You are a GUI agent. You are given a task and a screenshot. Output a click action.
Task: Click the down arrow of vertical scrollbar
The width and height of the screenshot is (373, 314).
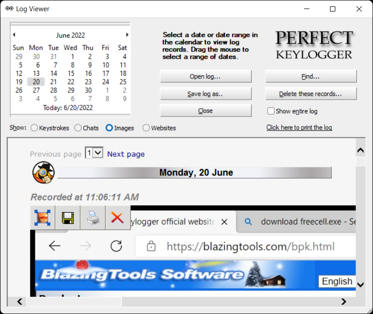click(360, 285)
